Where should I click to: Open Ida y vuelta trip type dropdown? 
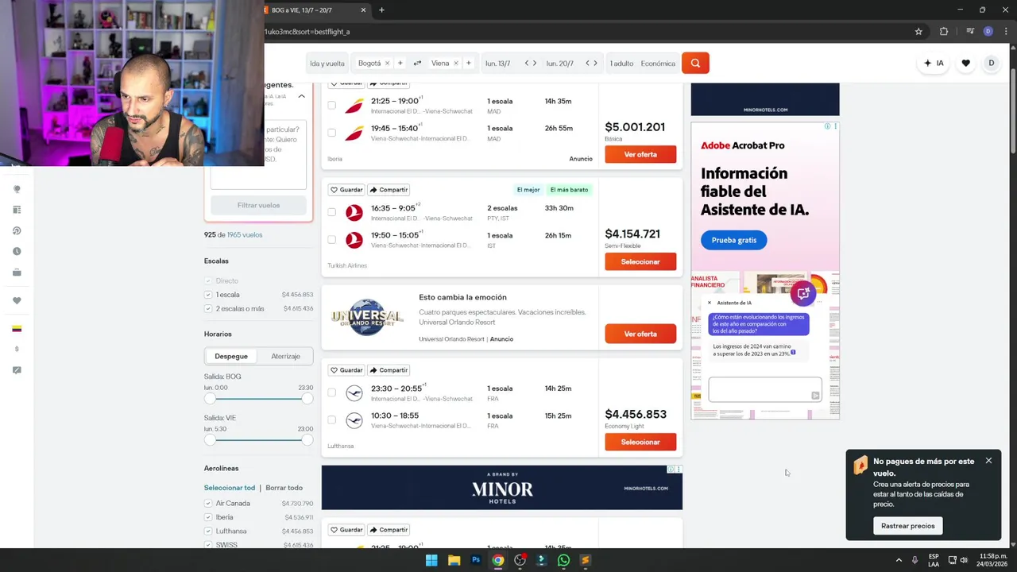327,64
